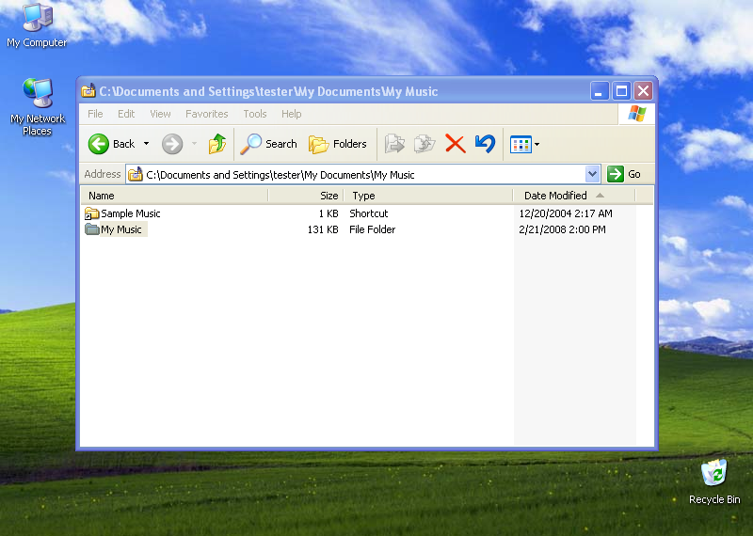Open the Edit menu
The image size is (753, 536).
coord(126,114)
